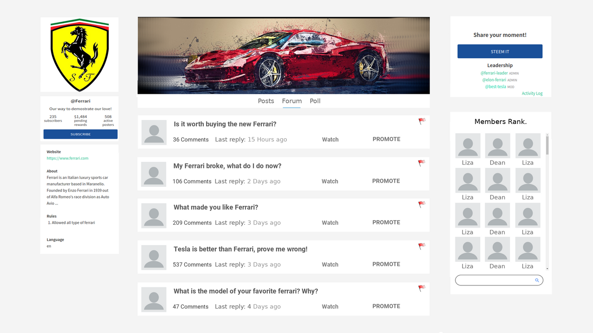Open author avatar of "favorite ferrari" model post
This screenshot has height=333, width=593.
154,299
